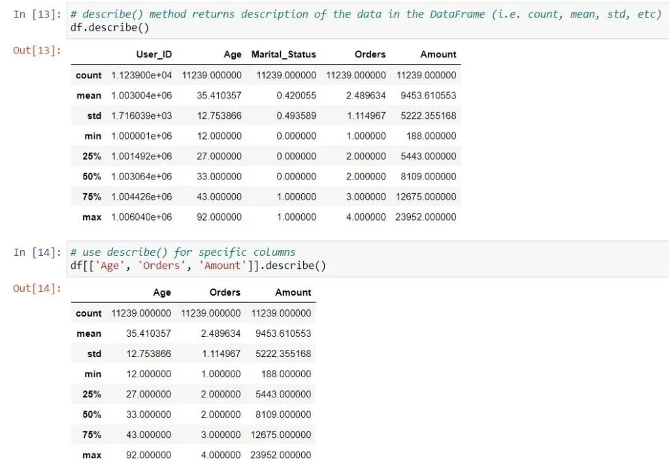Click max Amount 23952.000000 in first table
Image resolution: width=669 pixels, height=464 pixels.
coord(426,217)
